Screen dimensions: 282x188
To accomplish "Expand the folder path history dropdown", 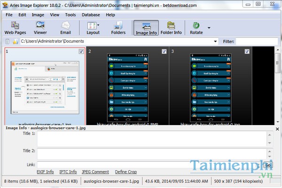I will [x=215, y=41].
